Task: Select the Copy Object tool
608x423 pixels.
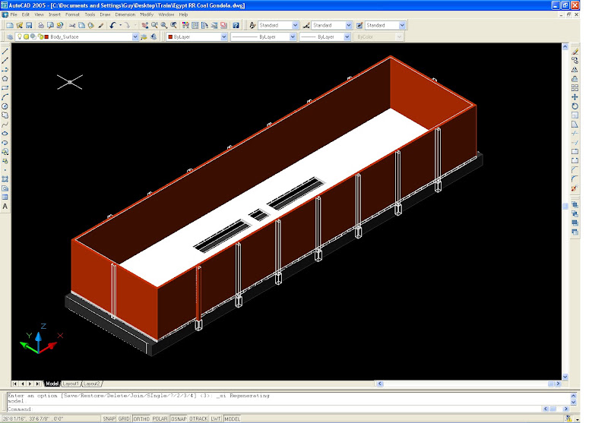Action: pyautogui.click(x=575, y=61)
